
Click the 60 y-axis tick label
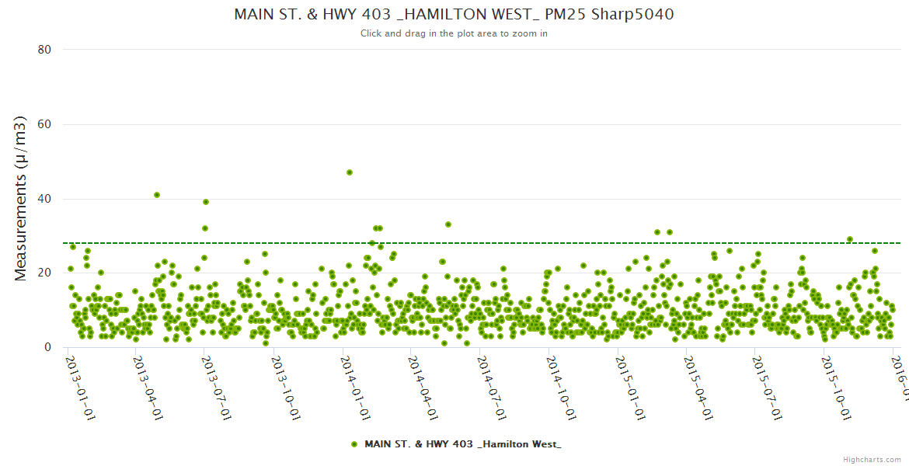[44, 124]
